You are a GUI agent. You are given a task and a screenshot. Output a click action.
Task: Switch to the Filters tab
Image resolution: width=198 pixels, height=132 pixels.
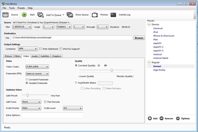[17, 56]
